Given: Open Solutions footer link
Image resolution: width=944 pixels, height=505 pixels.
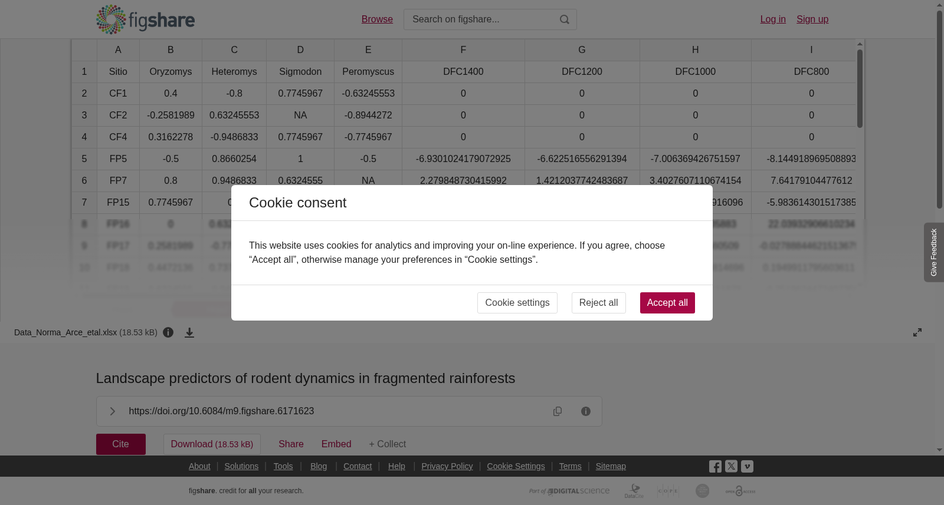Looking at the screenshot, I should click(241, 466).
